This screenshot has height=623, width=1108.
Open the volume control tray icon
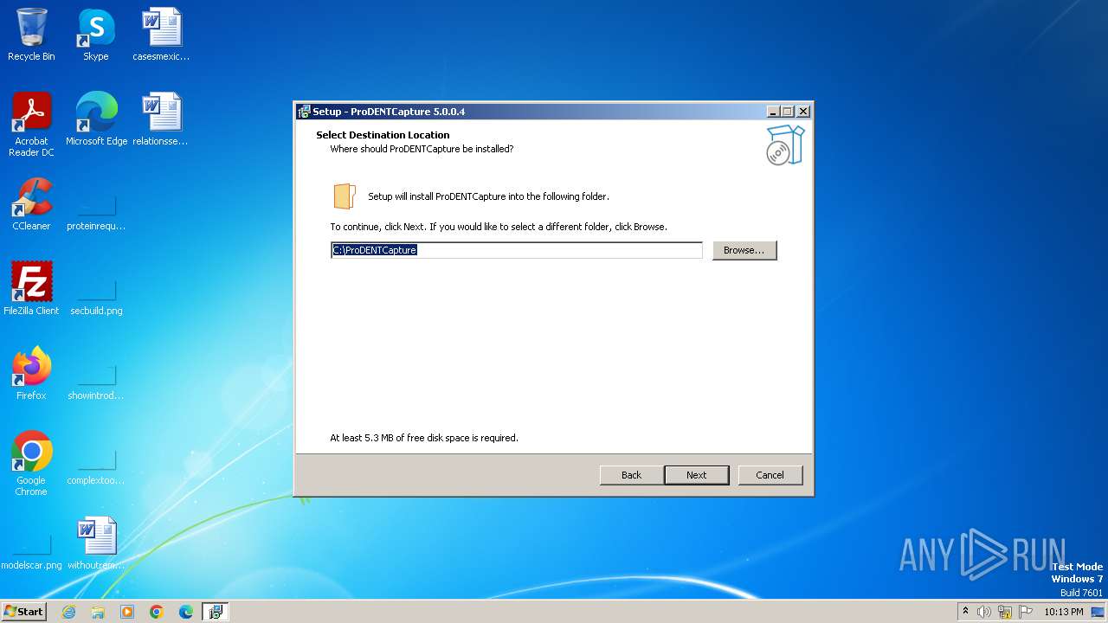tap(984, 612)
